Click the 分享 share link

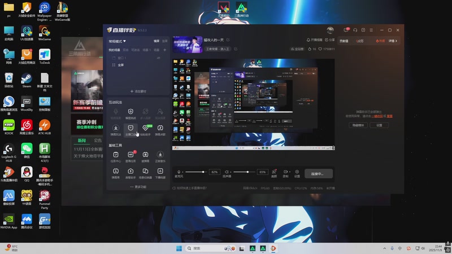point(330,40)
